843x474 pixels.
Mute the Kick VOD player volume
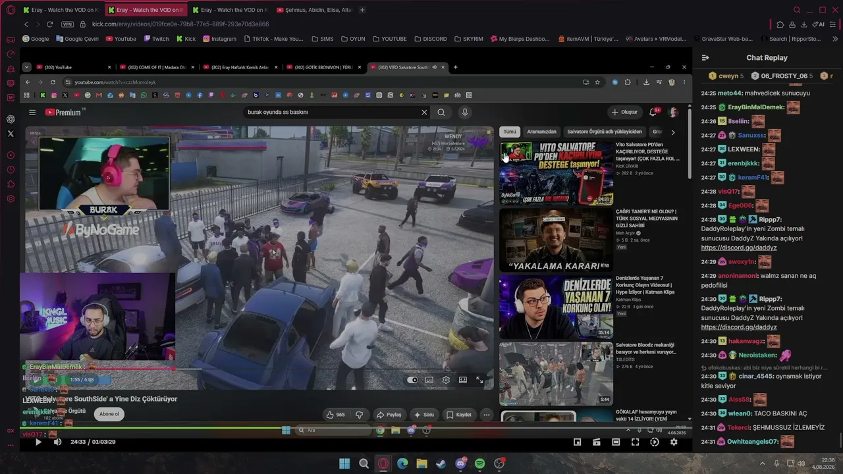click(x=57, y=442)
